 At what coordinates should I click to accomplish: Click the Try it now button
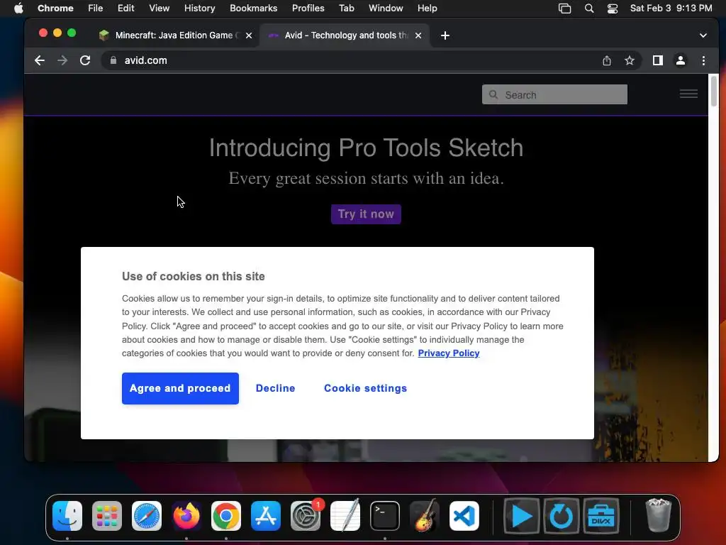(x=366, y=214)
